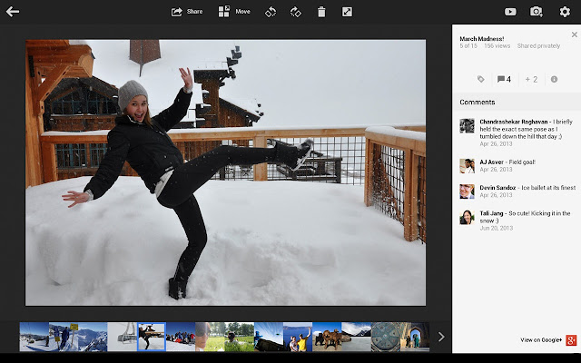Open settings gear icon
Viewport: 581px width, 363px height.
coord(565,12)
